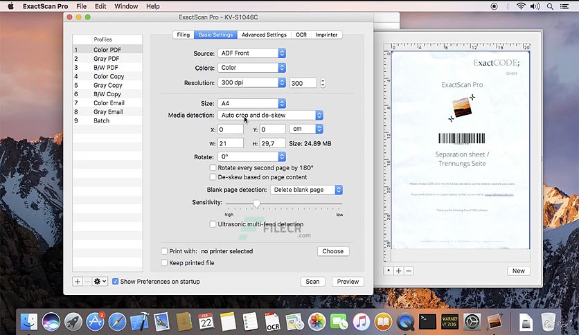
Task: Open iBooks from the Dock
Action: pyautogui.click(x=383, y=321)
